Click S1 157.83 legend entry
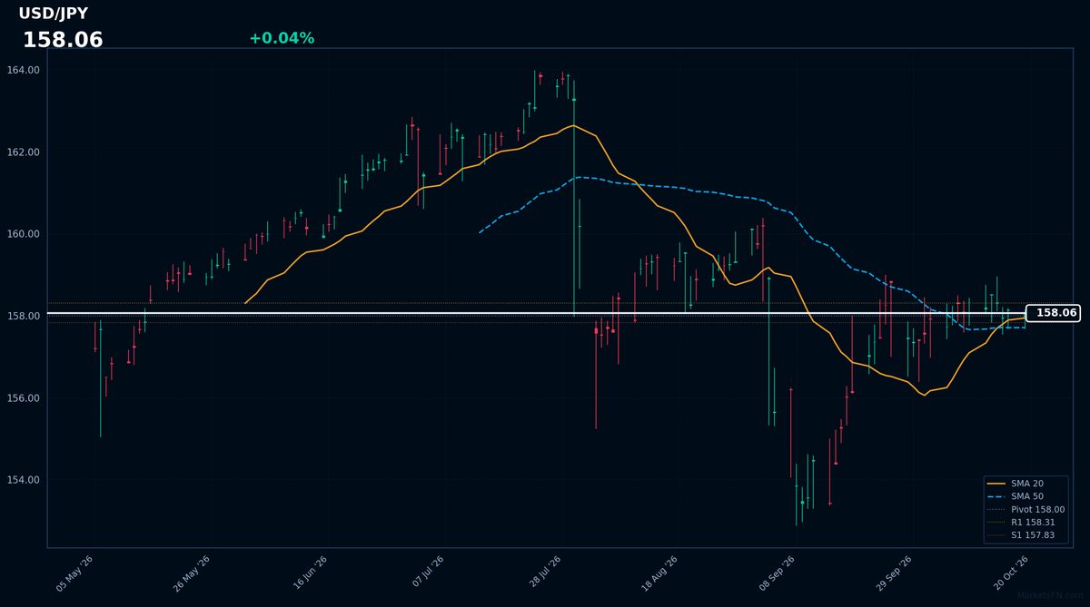The height and width of the screenshot is (607, 1090). tap(1022, 535)
